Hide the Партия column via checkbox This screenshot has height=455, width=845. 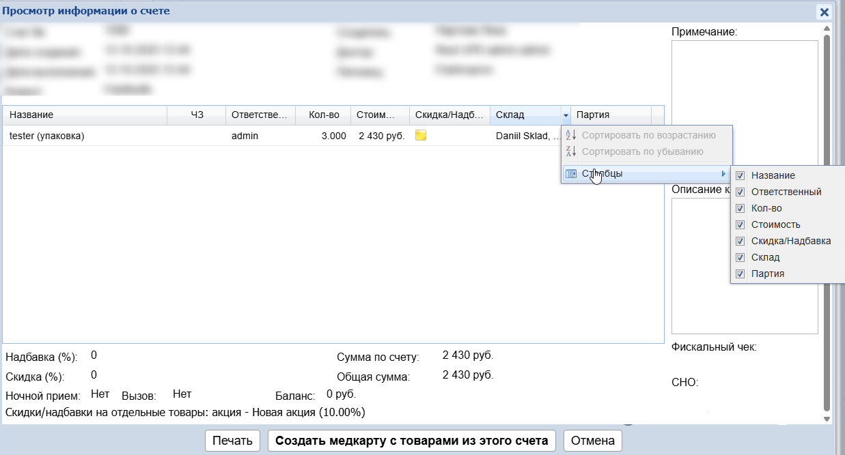tap(740, 274)
